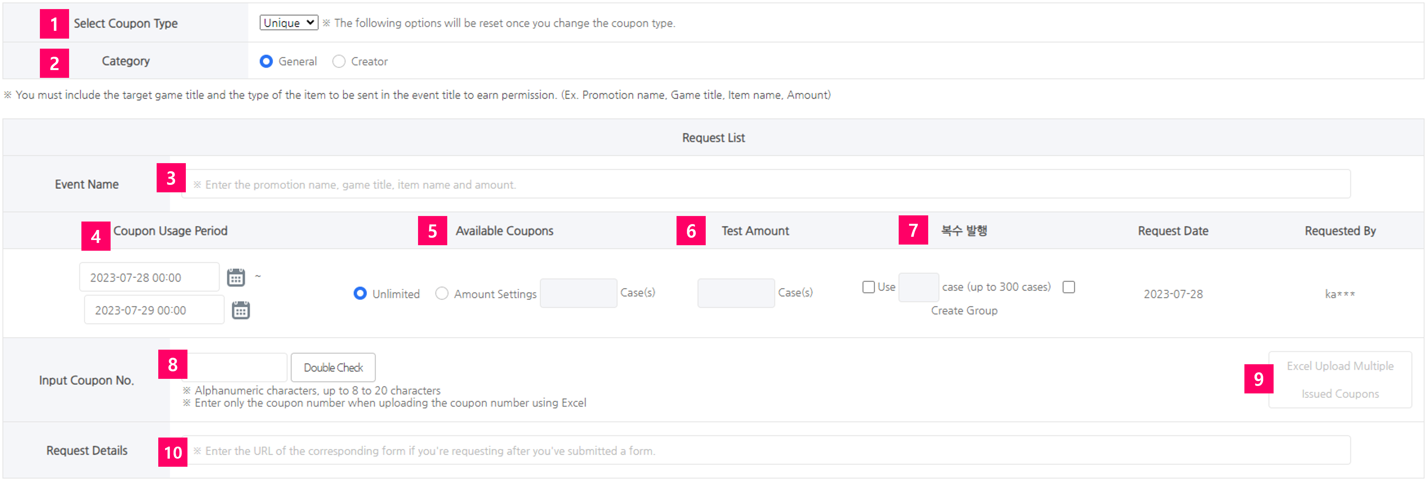Screen dimensions: 1427x481
Task: Click the Double Check button
Action: [333, 367]
